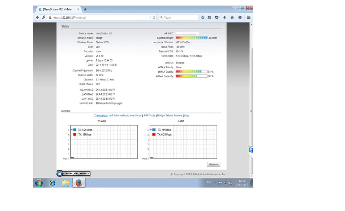The width and height of the screenshot is (345, 211).
Task: Click the WLAN0 MAC address value
Action: coord(105,90)
